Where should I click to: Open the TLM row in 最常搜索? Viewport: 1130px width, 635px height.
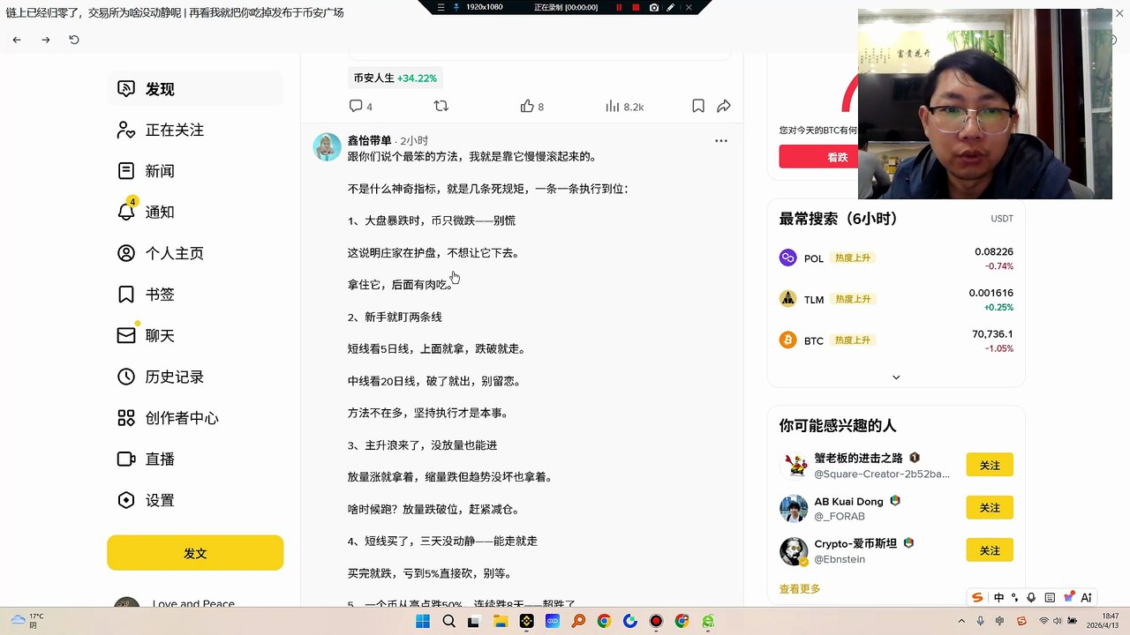pos(896,299)
